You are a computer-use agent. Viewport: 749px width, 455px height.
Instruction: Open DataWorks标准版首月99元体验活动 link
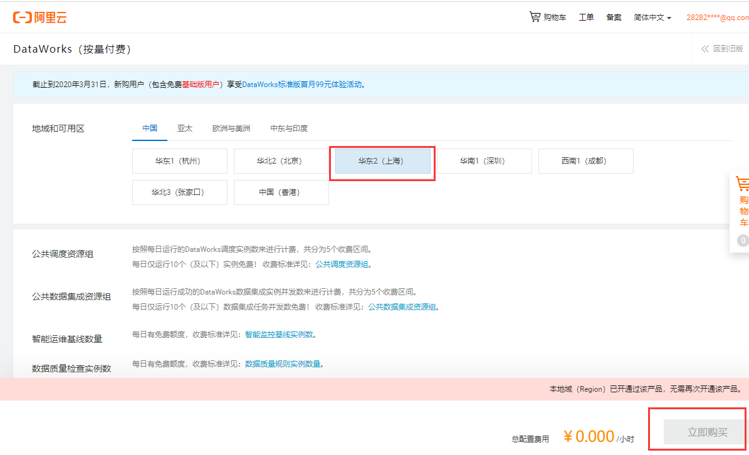coord(302,85)
